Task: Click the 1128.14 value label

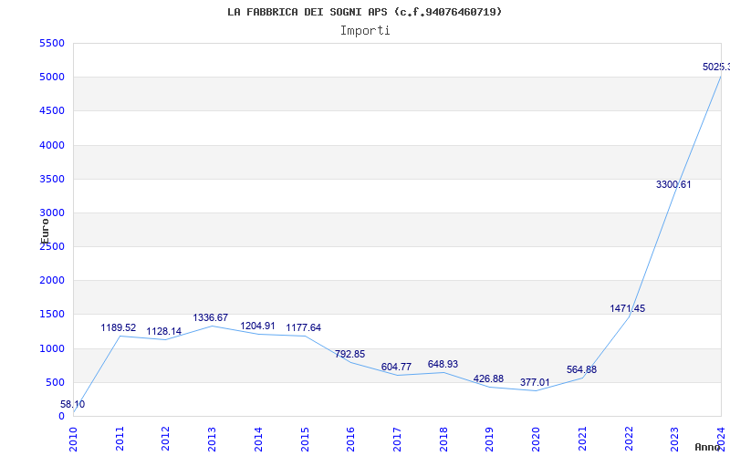Action: pos(164,331)
